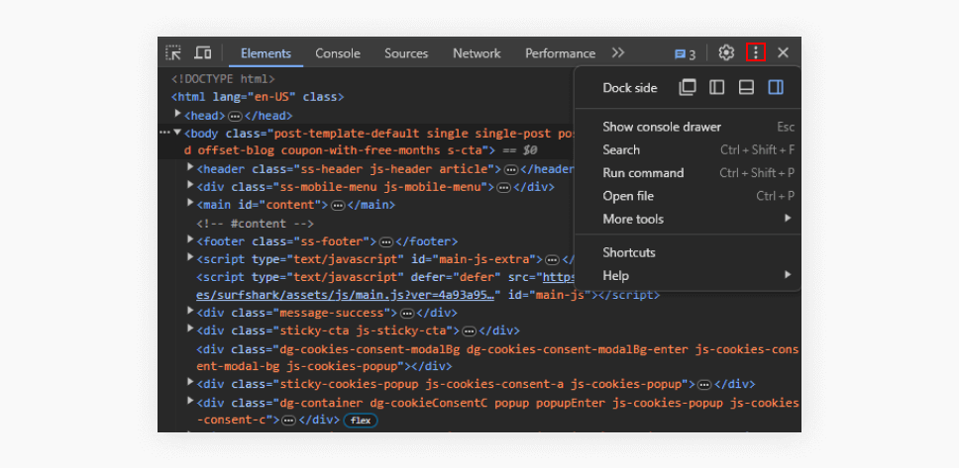Select the DOCTYPE html line

pos(223,79)
